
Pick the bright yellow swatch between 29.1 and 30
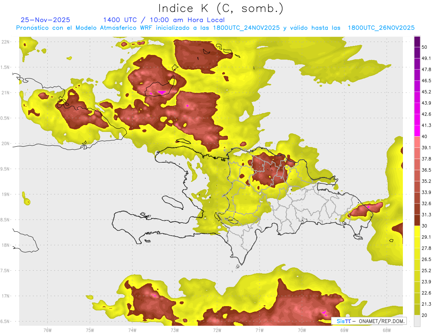(x=417, y=231)
